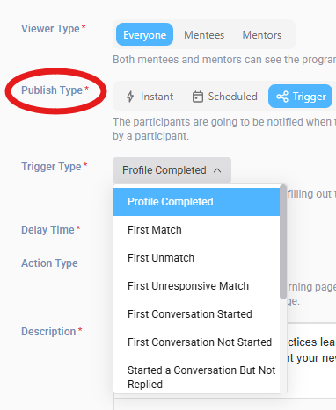The width and height of the screenshot is (336, 410).
Task: Pick Profile Completed from the list
Action: (196, 202)
